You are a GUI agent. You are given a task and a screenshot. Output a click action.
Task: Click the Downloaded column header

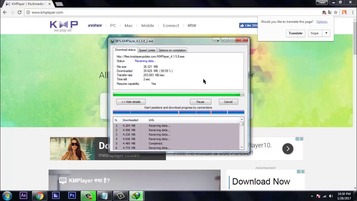[130, 120]
